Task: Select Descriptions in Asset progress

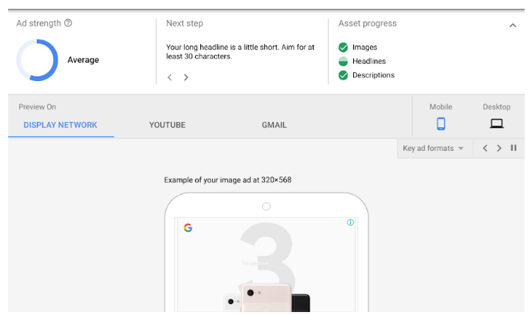Action: [x=374, y=75]
